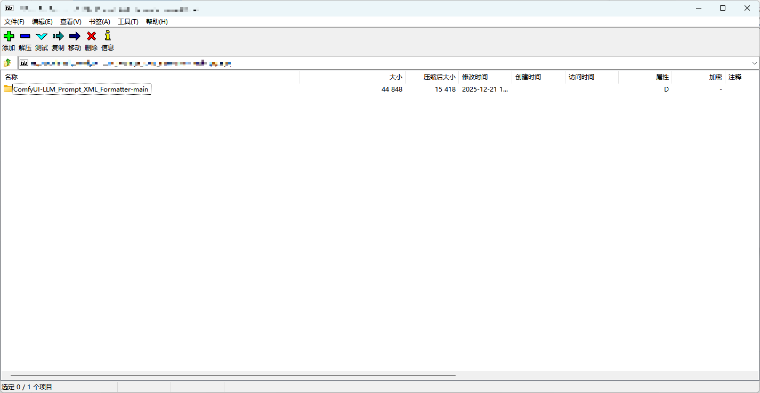Click the red Delete (删除) X icon
The height and width of the screenshot is (393, 760).
91,36
